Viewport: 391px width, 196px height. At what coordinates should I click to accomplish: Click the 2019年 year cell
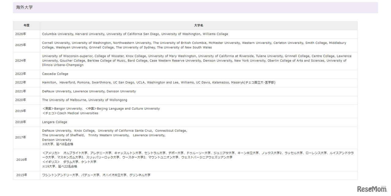[27, 111]
